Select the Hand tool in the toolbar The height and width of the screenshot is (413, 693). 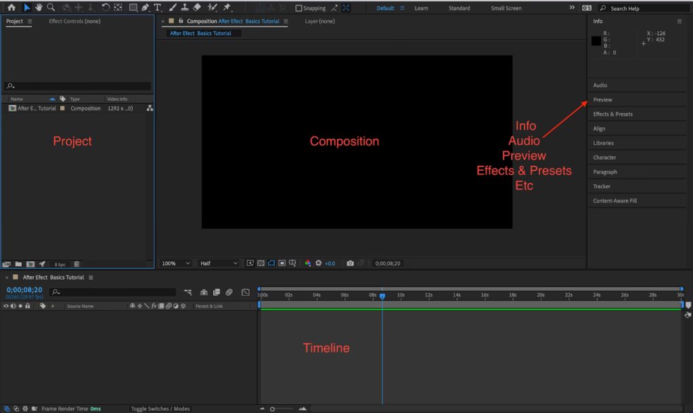click(x=39, y=7)
